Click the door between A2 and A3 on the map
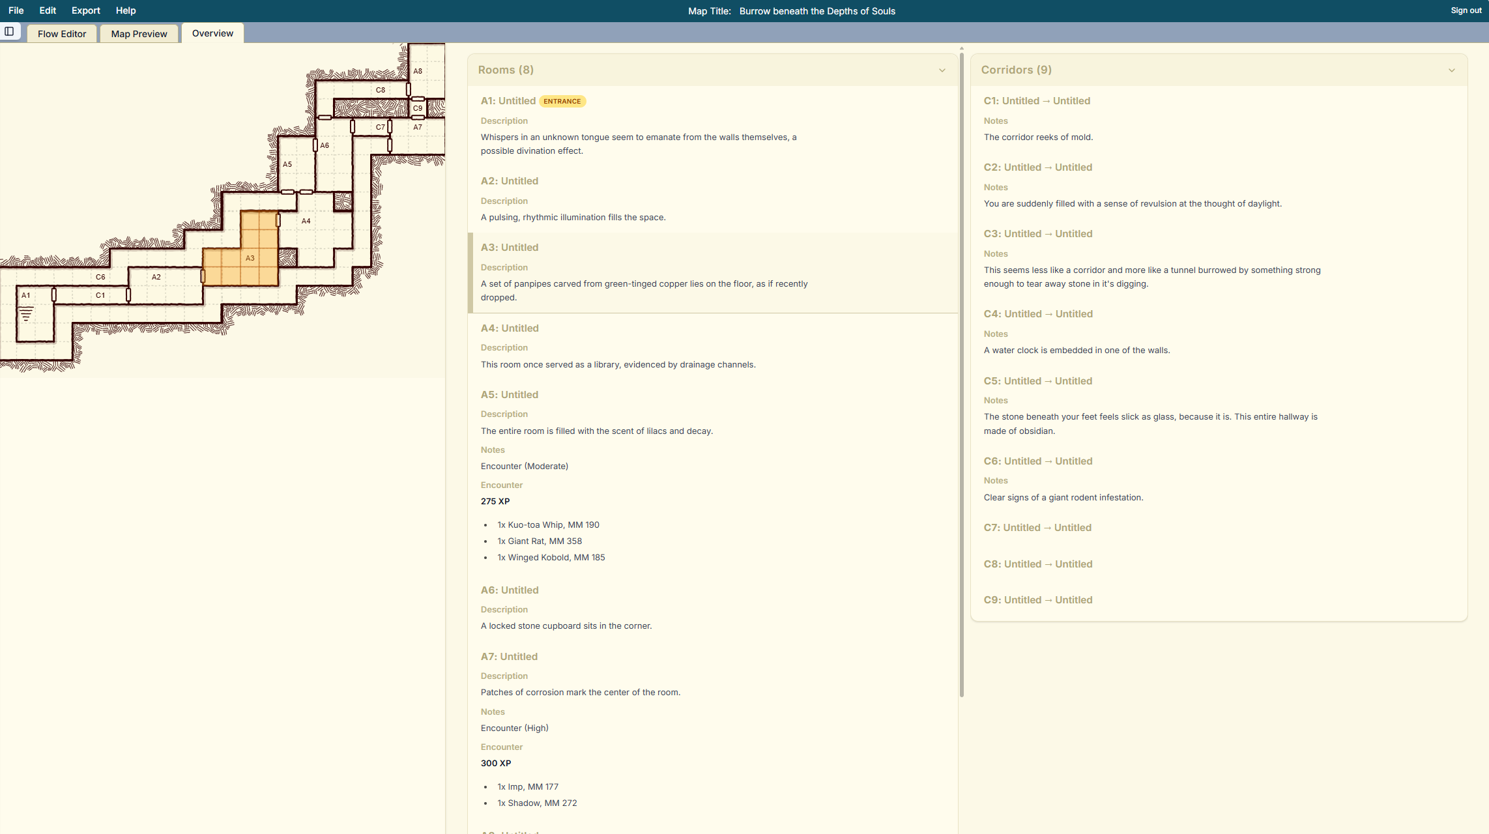1489x834 pixels. tap(203, 276)
